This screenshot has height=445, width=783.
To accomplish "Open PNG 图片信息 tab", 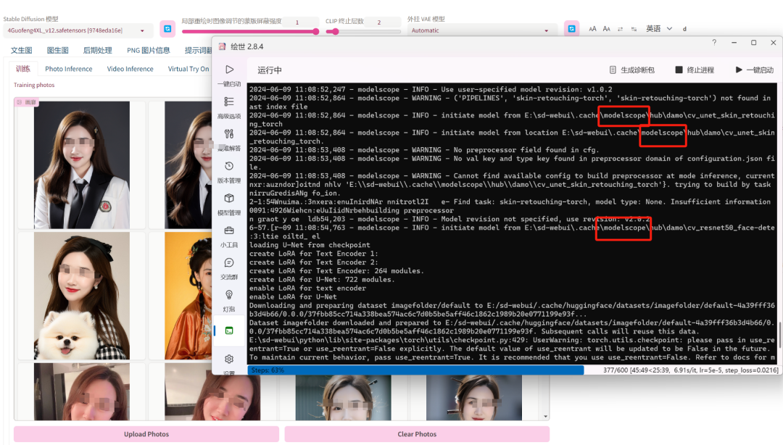I will (x=149, y=51).
